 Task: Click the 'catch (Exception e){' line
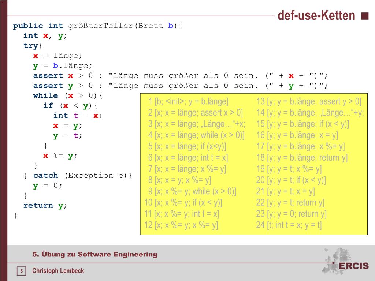pyautogui.click(x=83, y=176)
